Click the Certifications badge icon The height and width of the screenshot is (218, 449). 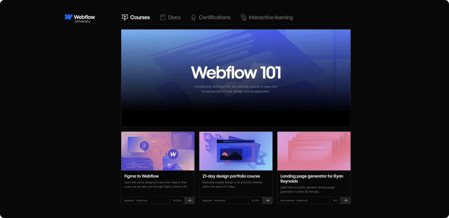(193, 18)
